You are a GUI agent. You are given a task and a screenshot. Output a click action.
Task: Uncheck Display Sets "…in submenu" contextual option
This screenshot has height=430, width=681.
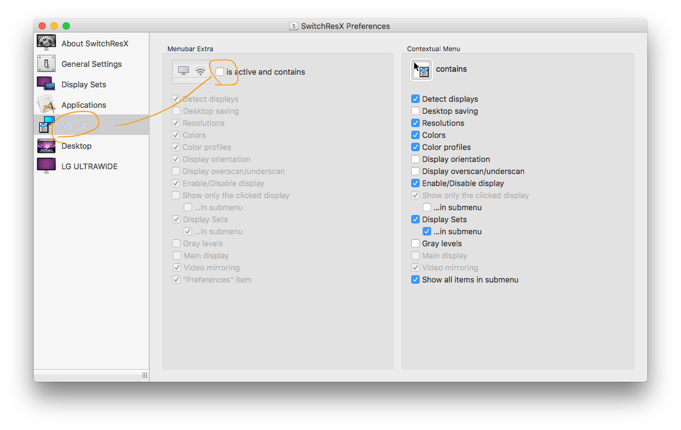click(427, 231)
